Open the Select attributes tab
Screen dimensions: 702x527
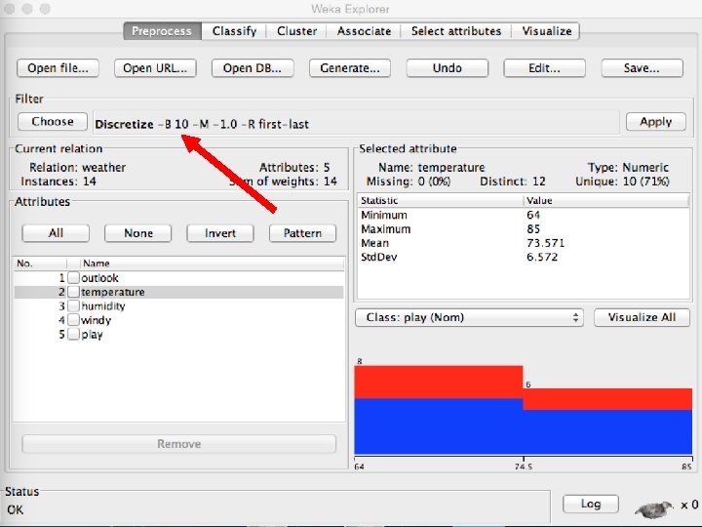(455, 31)
